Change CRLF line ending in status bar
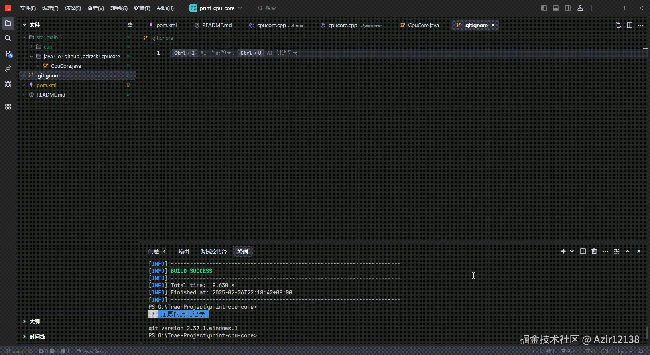 [606, 351]
